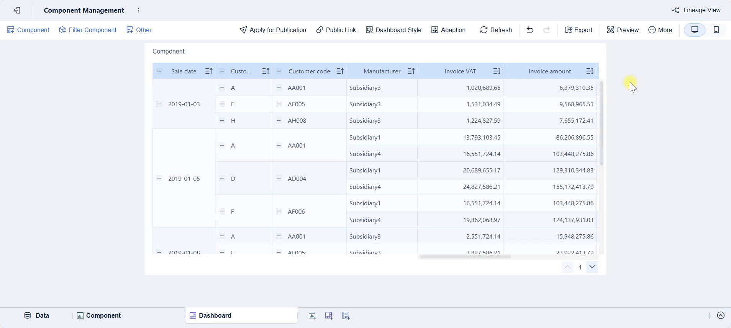Open the Adaption options
This screenshot has width=731, height=328.
(x=448, y=30)
